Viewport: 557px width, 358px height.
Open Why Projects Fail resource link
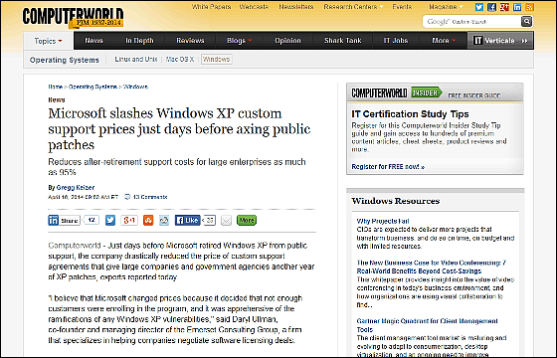tap(383, 221)
